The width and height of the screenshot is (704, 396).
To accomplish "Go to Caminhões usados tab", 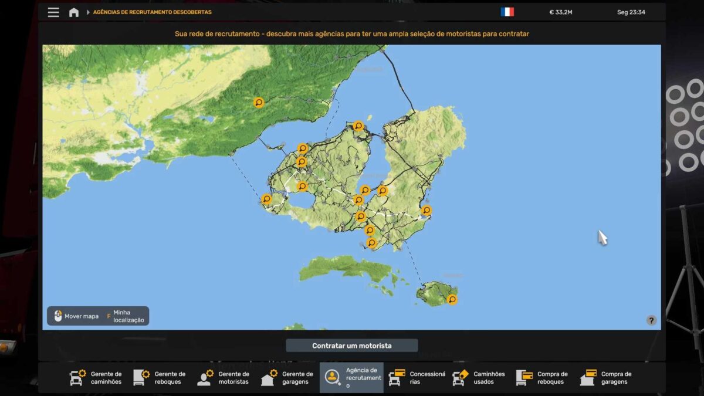I will click(479, 378).
